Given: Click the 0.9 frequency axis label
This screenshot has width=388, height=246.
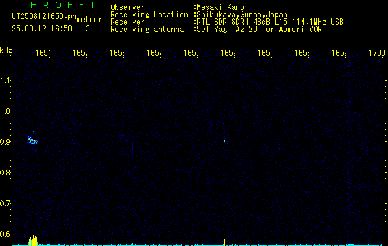Looking at the screenshot, I should (x=5, y=142).
